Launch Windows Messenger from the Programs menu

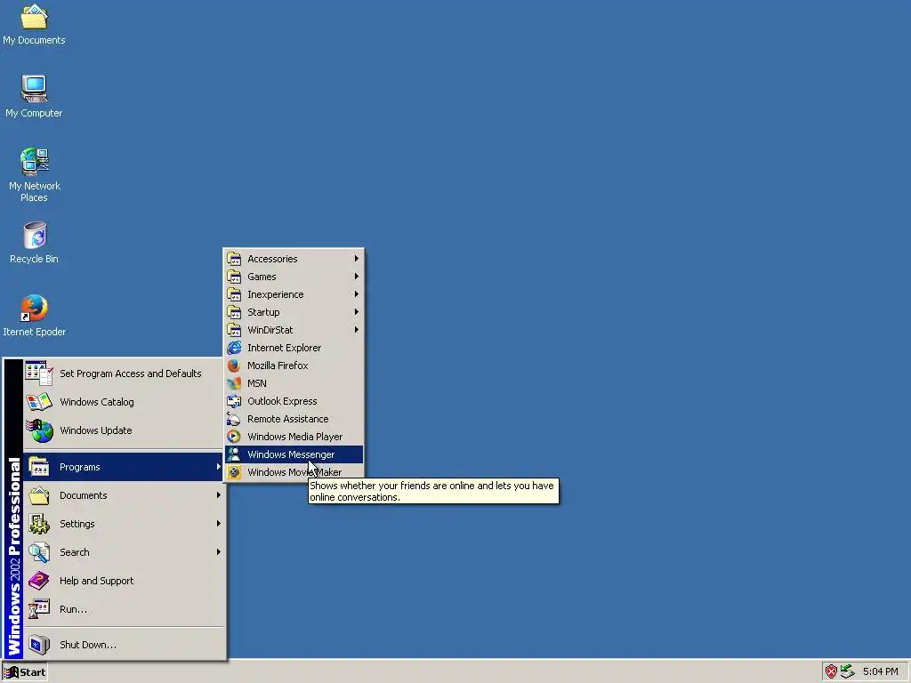click(x=294, y=454)
